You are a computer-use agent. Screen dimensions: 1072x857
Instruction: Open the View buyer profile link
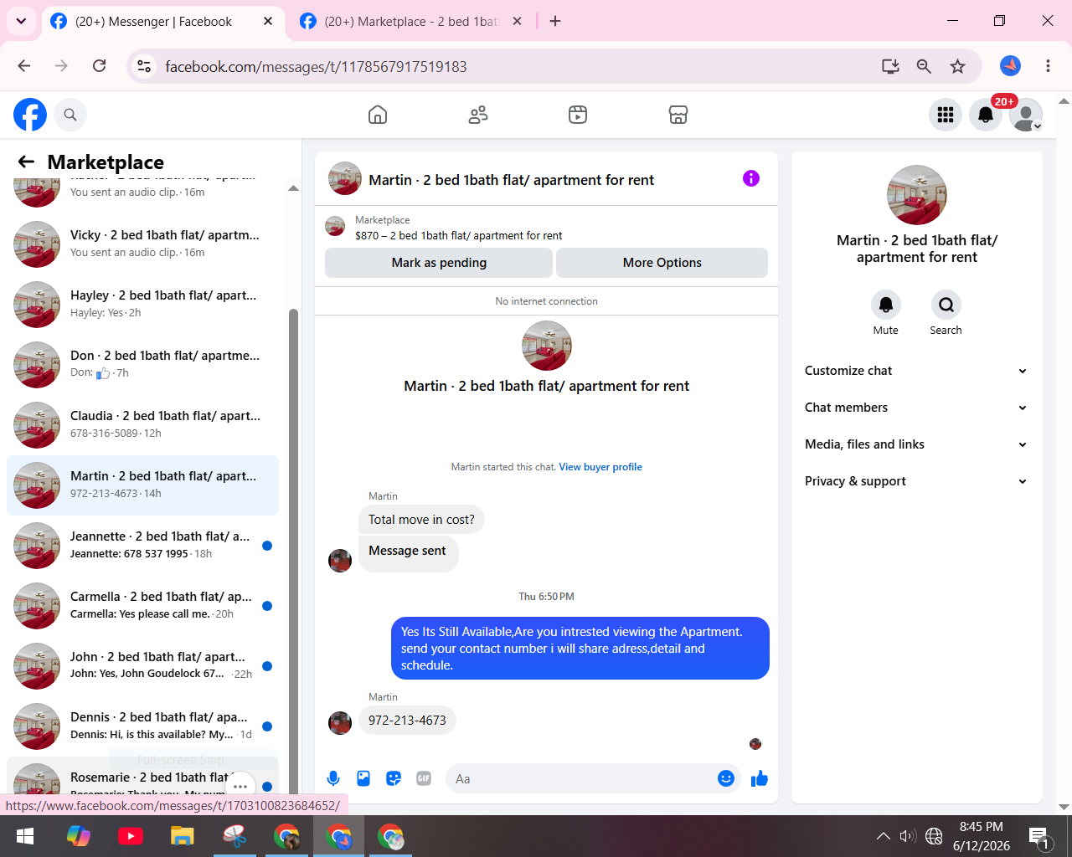pyautogui.click(x=600, y=467)
